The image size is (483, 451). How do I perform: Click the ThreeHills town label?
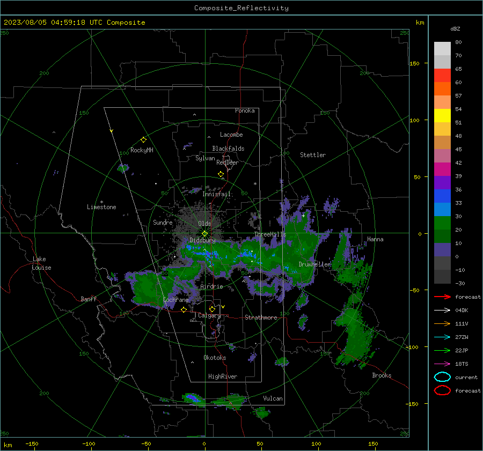tap(270, 234)
